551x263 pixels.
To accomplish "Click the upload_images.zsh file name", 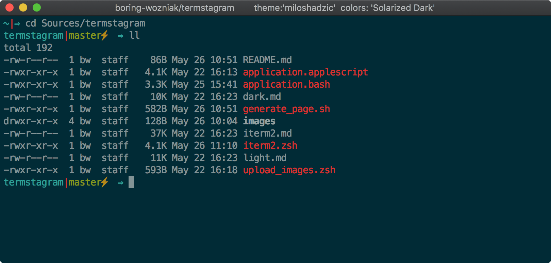I will 289,170.
